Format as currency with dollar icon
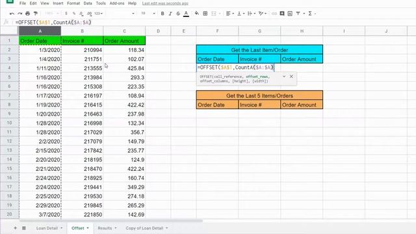 coord(66,13)
